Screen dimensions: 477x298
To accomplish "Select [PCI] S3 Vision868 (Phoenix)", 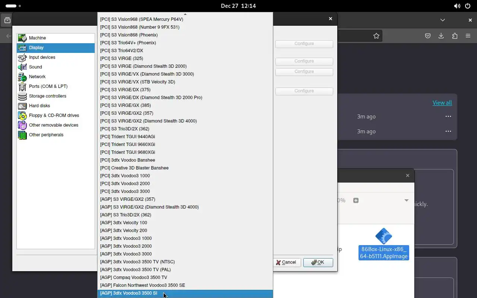I will [x=185, y=35].
